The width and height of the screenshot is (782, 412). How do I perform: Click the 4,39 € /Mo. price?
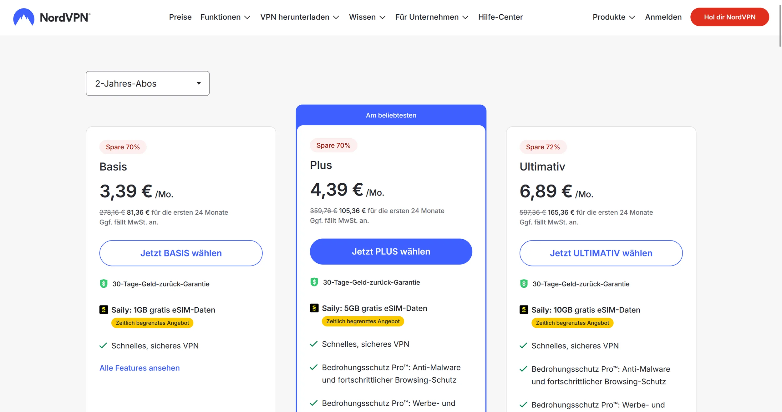[347, 190]
